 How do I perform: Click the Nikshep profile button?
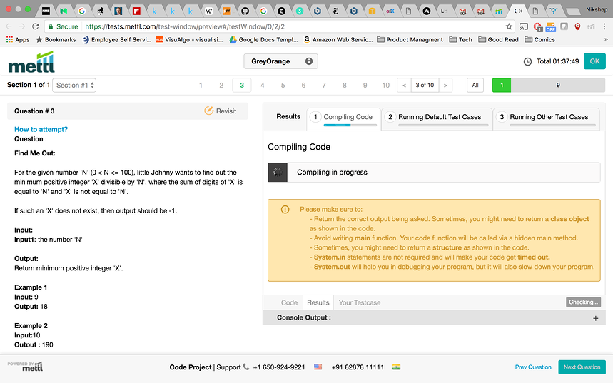[x=597, y=10]
